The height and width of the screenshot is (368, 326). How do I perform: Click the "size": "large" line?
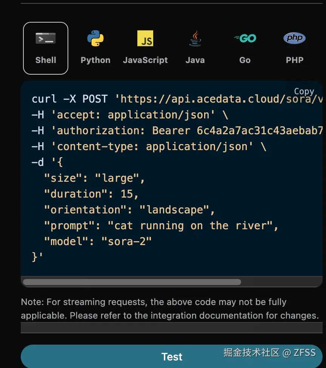(94, 178)
